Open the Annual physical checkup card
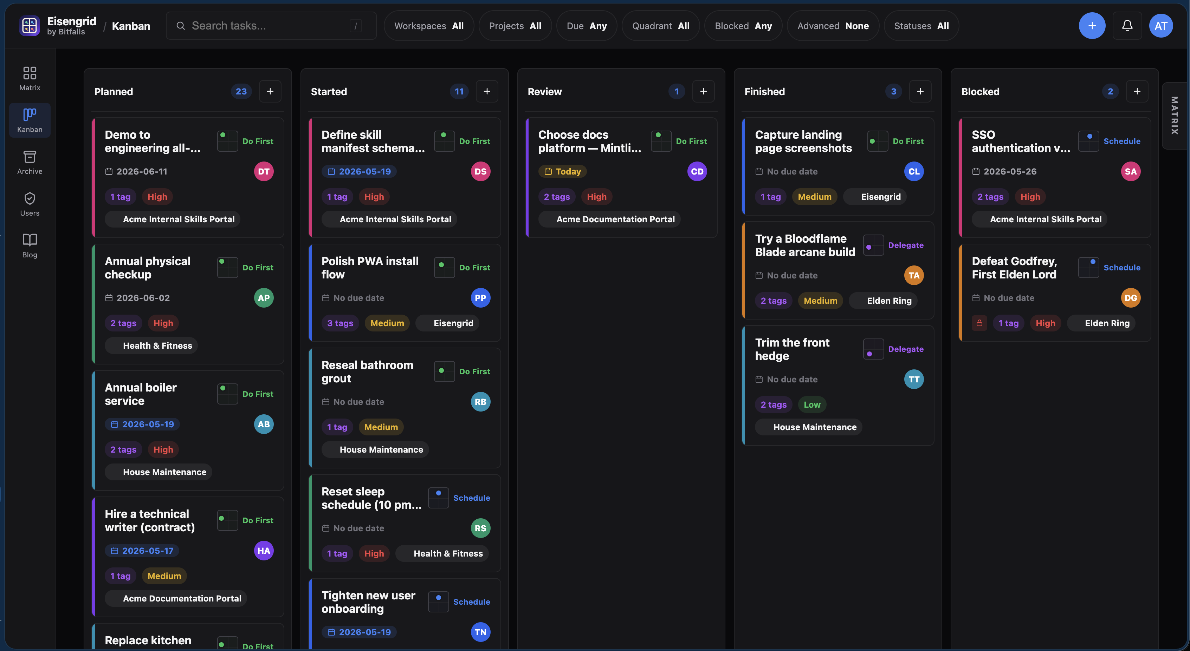 [188, 304]
